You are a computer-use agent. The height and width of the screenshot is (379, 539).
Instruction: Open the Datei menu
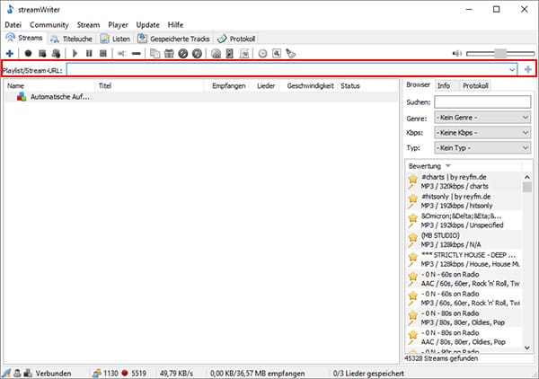[13, 25]
